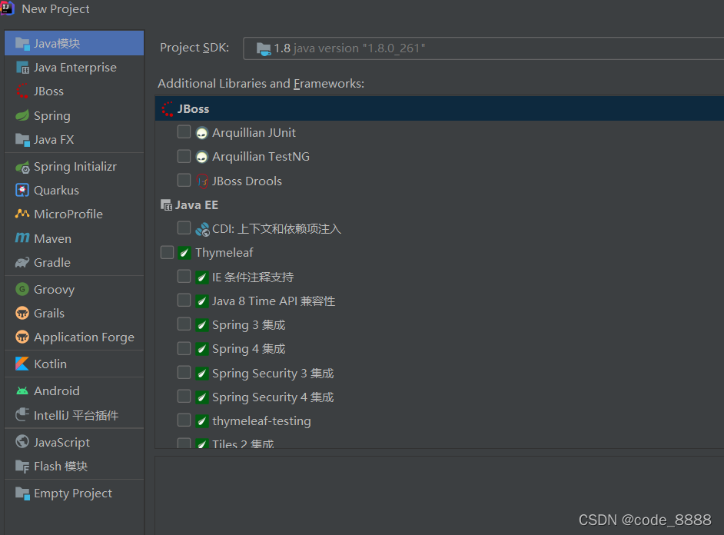Image resolution: width=724 pixels, height=535 pixels.
Task: Choose Android project type label
Action: coord(57,391)
